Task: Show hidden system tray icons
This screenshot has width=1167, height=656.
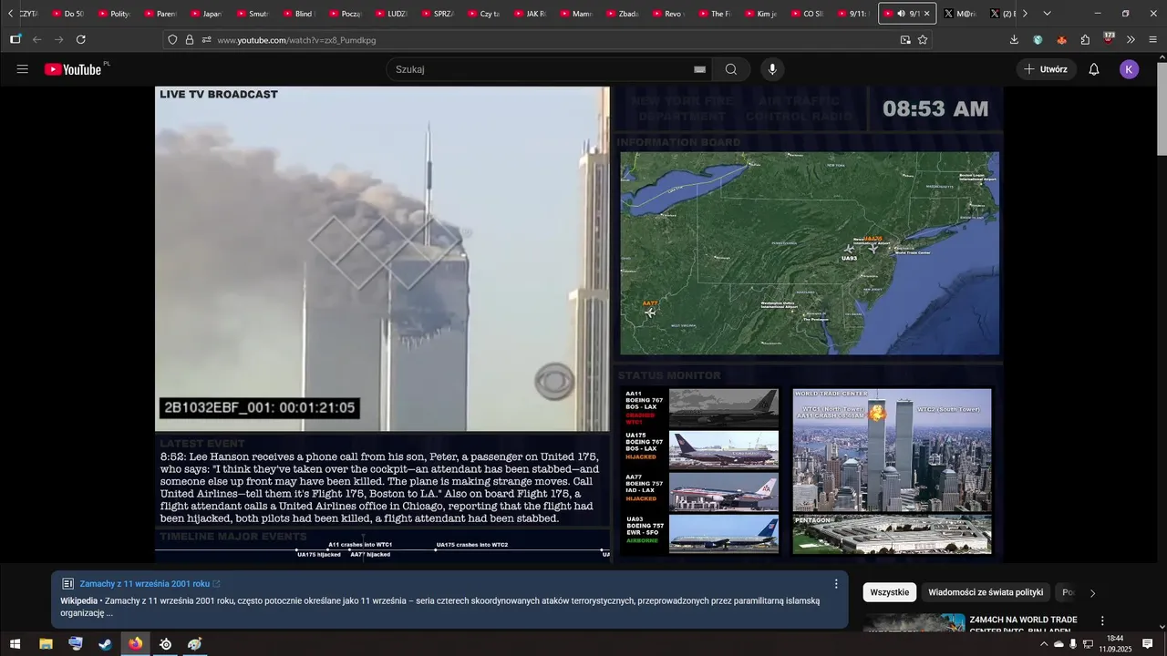Action: pos(1043,644)
